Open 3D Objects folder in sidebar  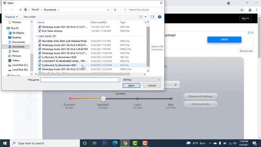click(18, 33)
